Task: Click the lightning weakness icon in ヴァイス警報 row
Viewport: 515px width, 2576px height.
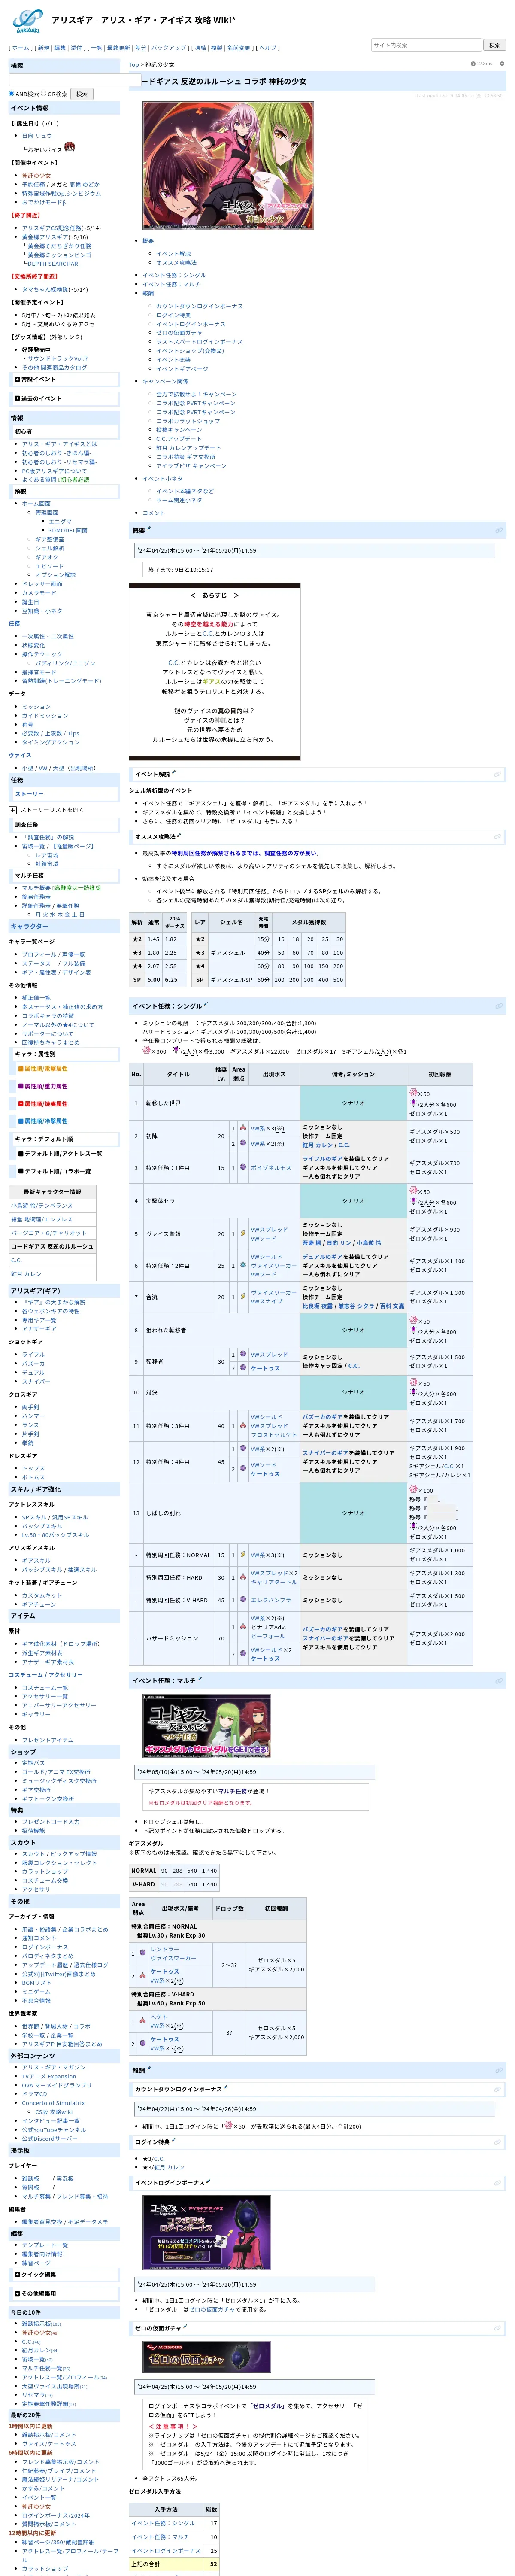Action: click(x=243, y=1234)
